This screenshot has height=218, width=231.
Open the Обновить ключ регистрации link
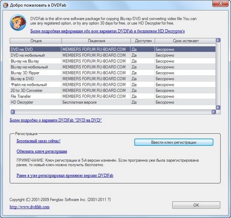[x=42, y=152]
